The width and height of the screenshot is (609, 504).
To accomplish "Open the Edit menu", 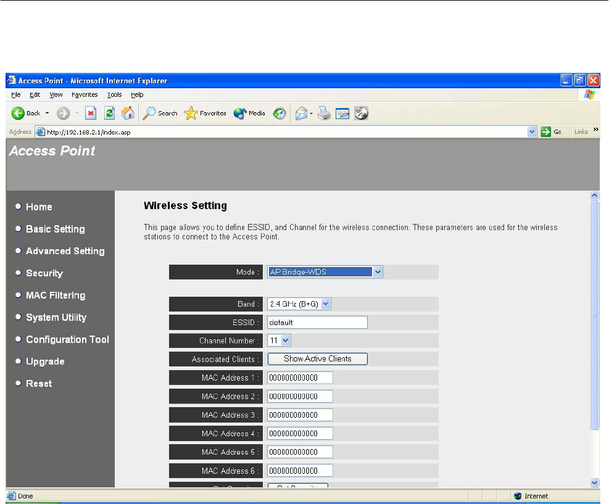I will pos(35,95).
